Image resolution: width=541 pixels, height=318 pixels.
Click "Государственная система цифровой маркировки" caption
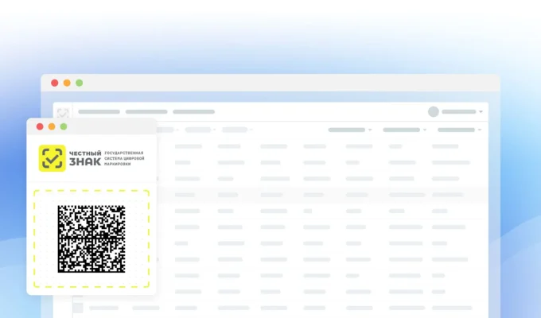pos(124,158)
